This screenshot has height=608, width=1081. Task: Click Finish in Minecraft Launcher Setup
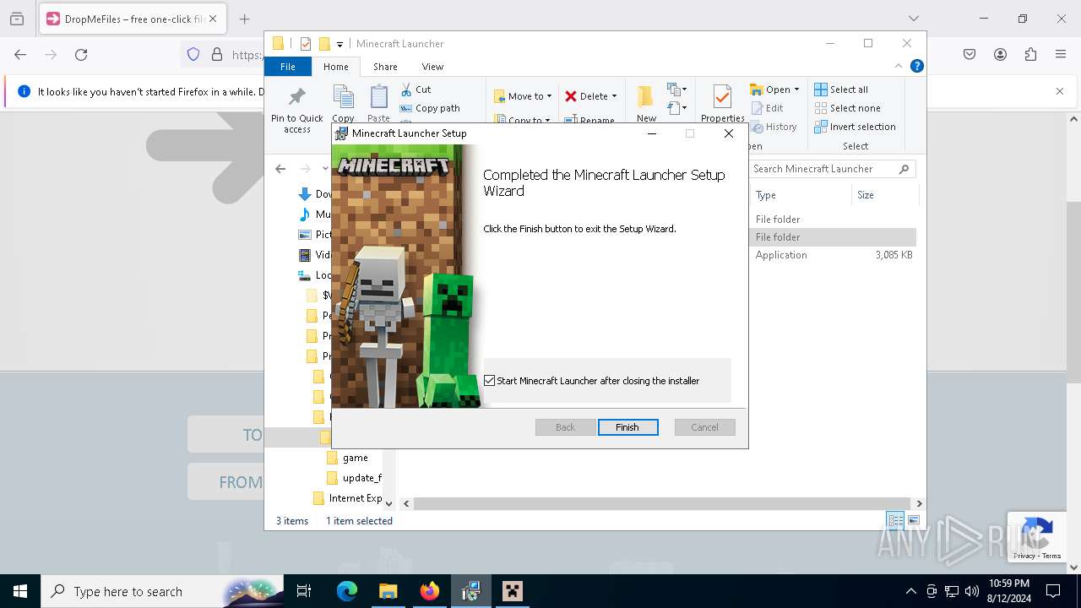coord(627,427)
